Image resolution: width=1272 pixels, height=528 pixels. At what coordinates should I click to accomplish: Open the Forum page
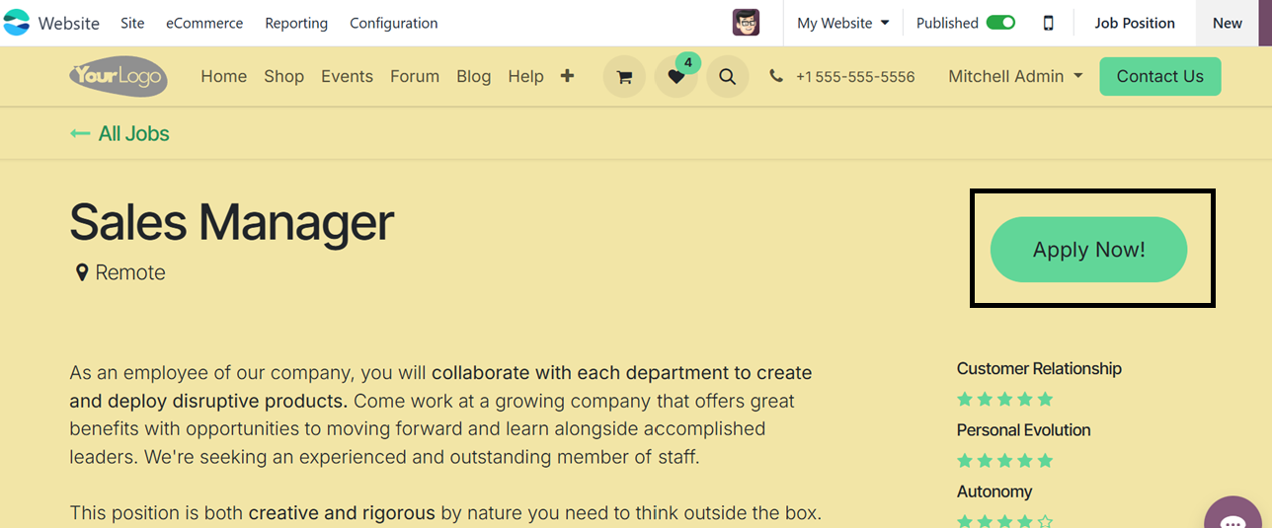point(415,76)
